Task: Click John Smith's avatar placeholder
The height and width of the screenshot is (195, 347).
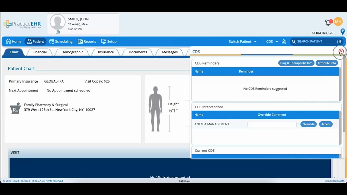Action: 57,22
